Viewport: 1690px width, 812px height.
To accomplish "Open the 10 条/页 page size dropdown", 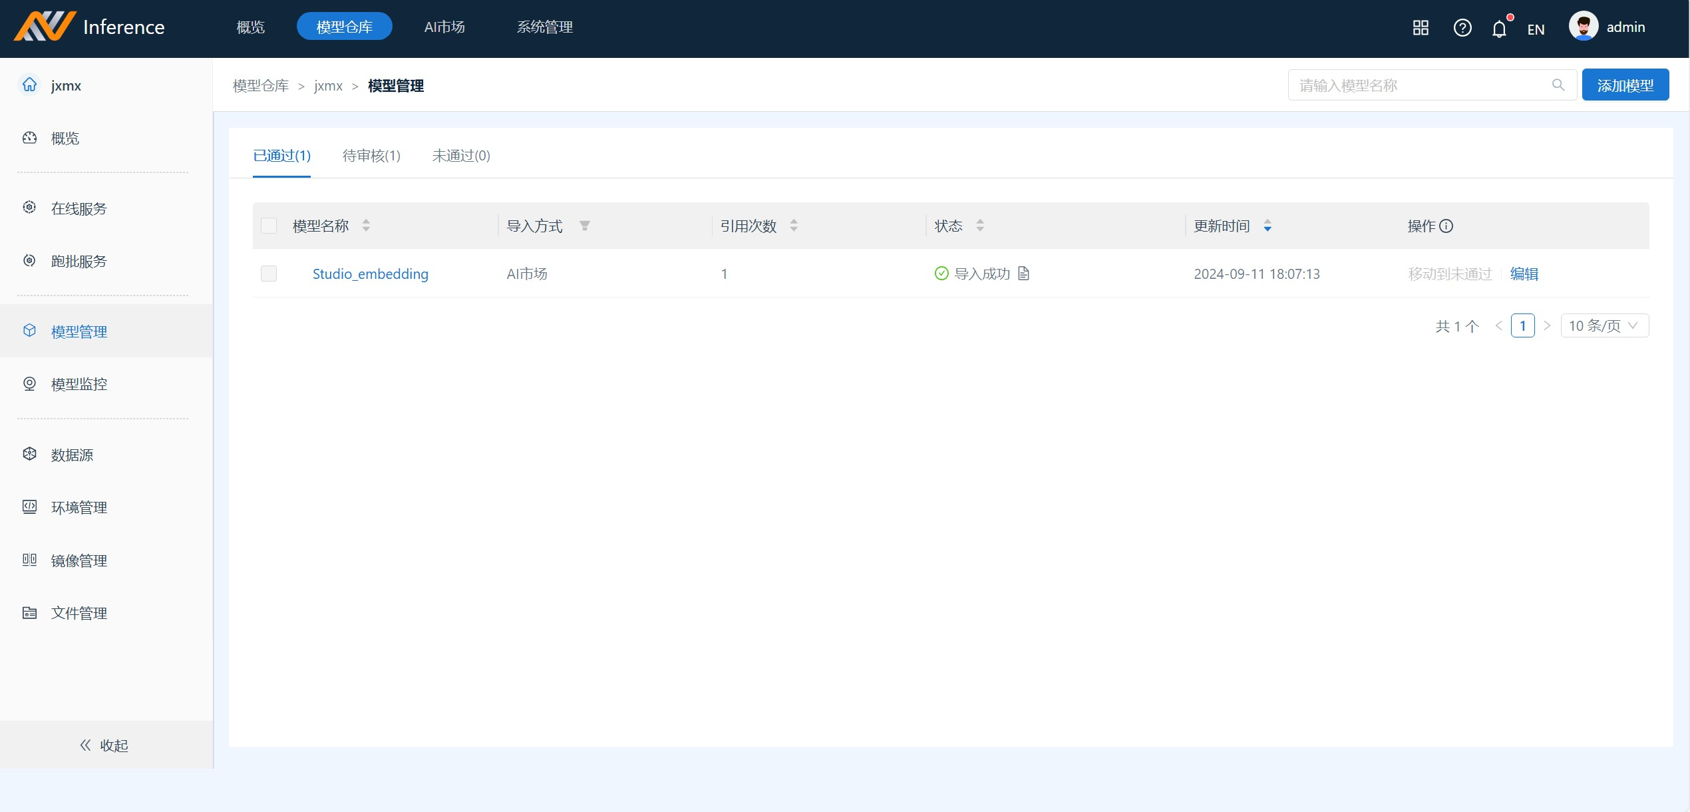I will [1604, 326].
